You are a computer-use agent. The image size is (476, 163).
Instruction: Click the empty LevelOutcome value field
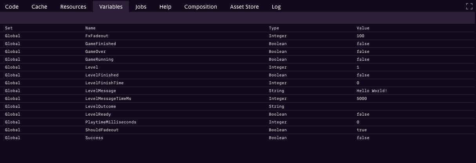coord(392,107)
